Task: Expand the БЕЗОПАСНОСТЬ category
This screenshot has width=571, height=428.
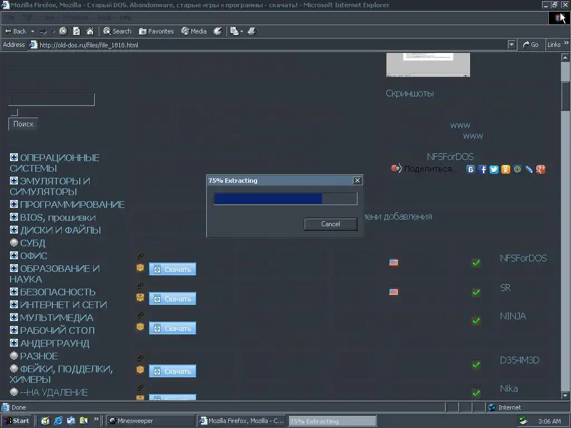Action: point(14,291)
